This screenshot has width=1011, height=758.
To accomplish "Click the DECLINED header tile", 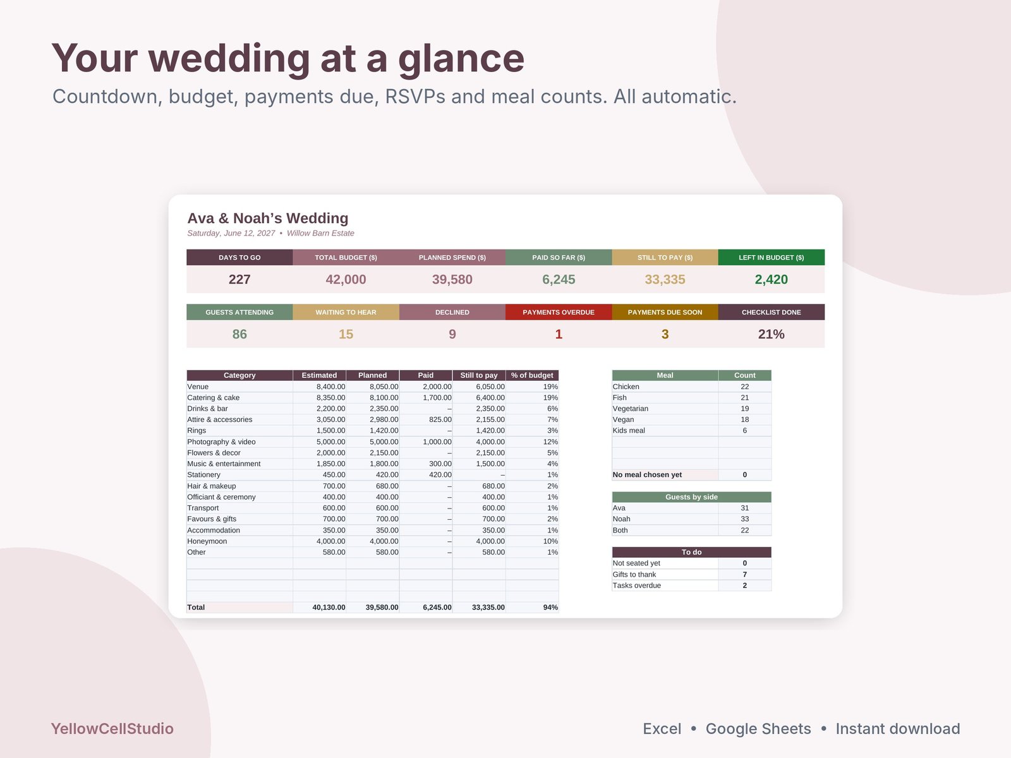I will [x=452, y=312].
